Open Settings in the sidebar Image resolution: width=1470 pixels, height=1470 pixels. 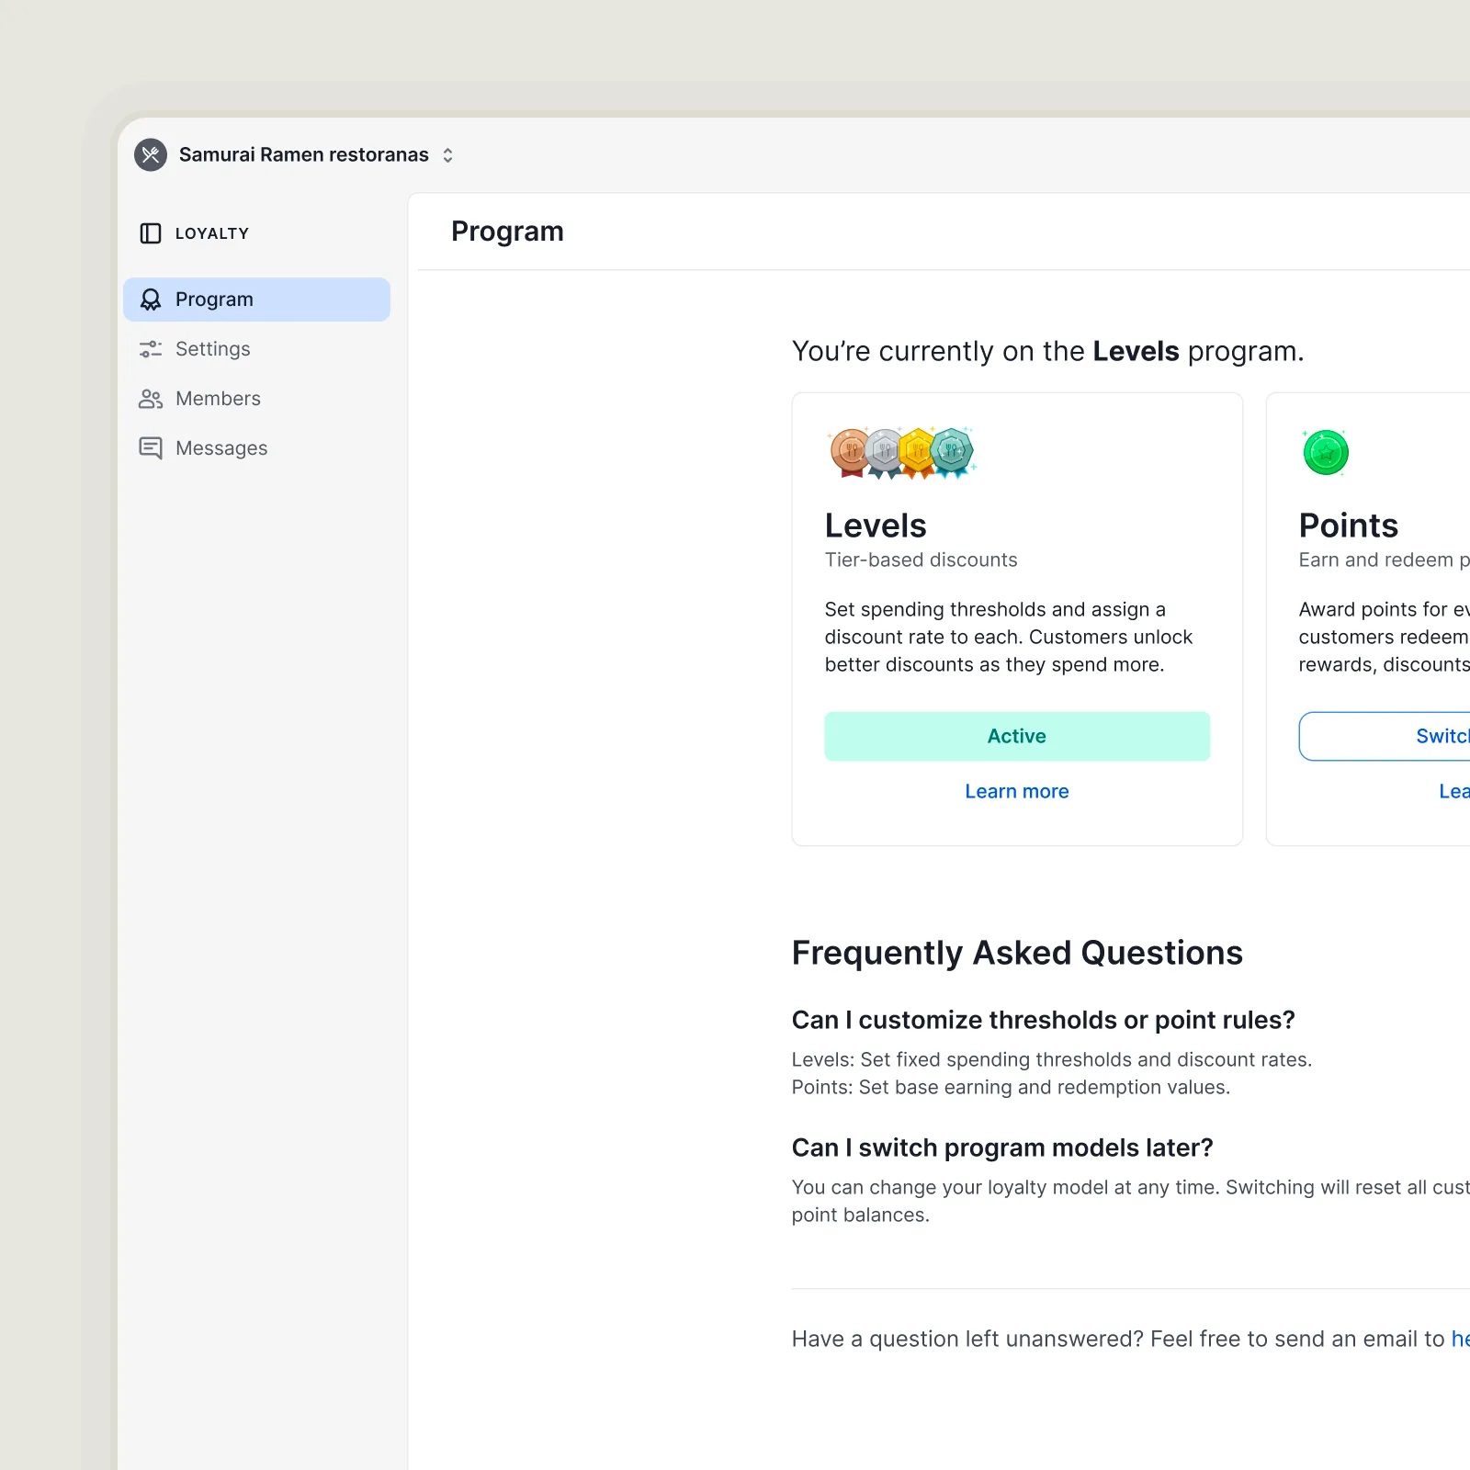256,349
